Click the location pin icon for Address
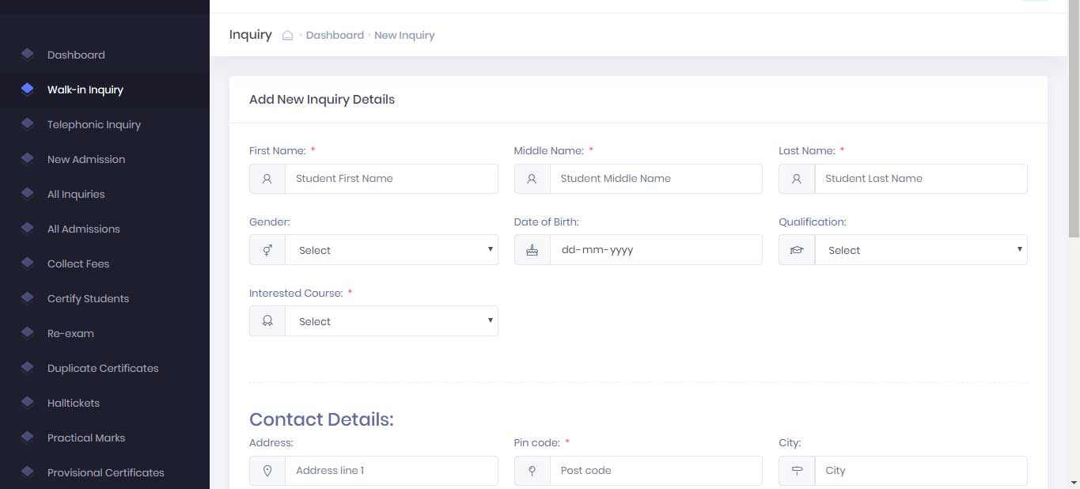 pos(267,471)
